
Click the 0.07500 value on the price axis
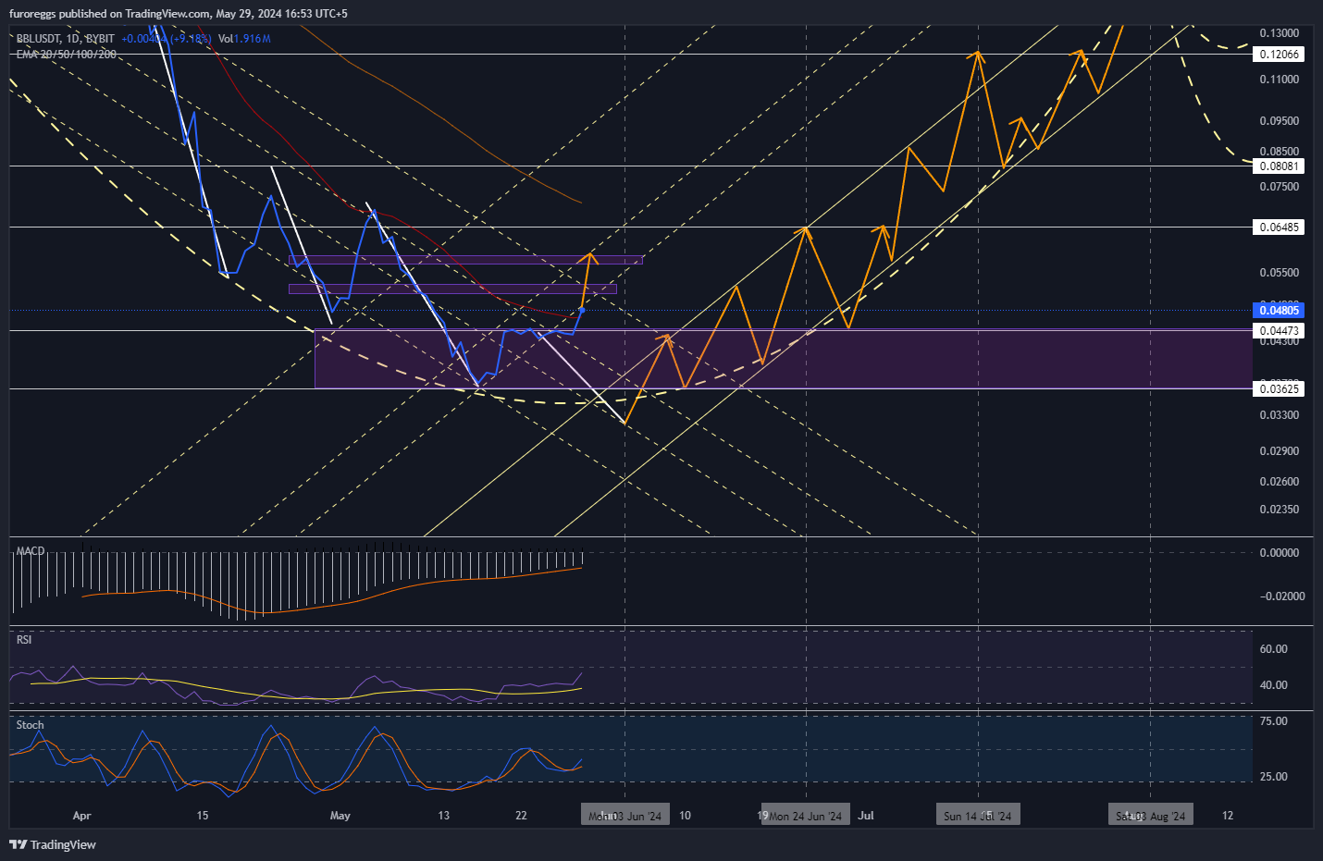(1280, 187)
